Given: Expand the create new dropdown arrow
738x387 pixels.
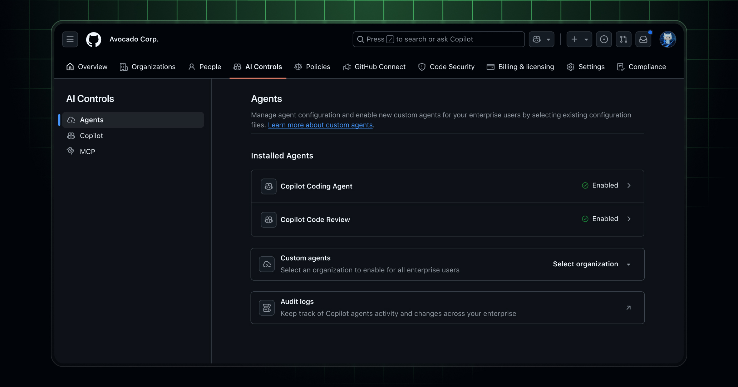Looking at the screenshot, I should (x=586, y=39).
